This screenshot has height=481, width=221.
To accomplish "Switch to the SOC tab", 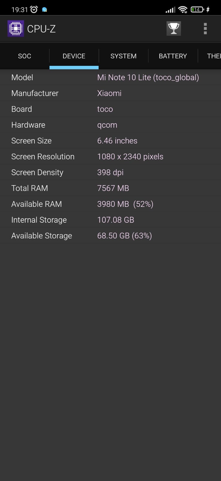I will [x=25, y=56].
